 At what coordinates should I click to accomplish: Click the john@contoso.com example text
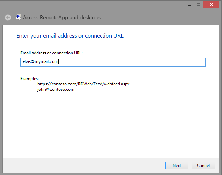click(x=56, y=89)
